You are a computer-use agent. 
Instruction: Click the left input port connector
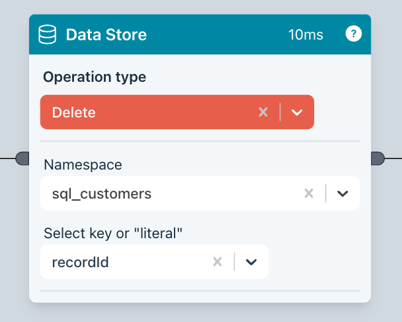22,158
